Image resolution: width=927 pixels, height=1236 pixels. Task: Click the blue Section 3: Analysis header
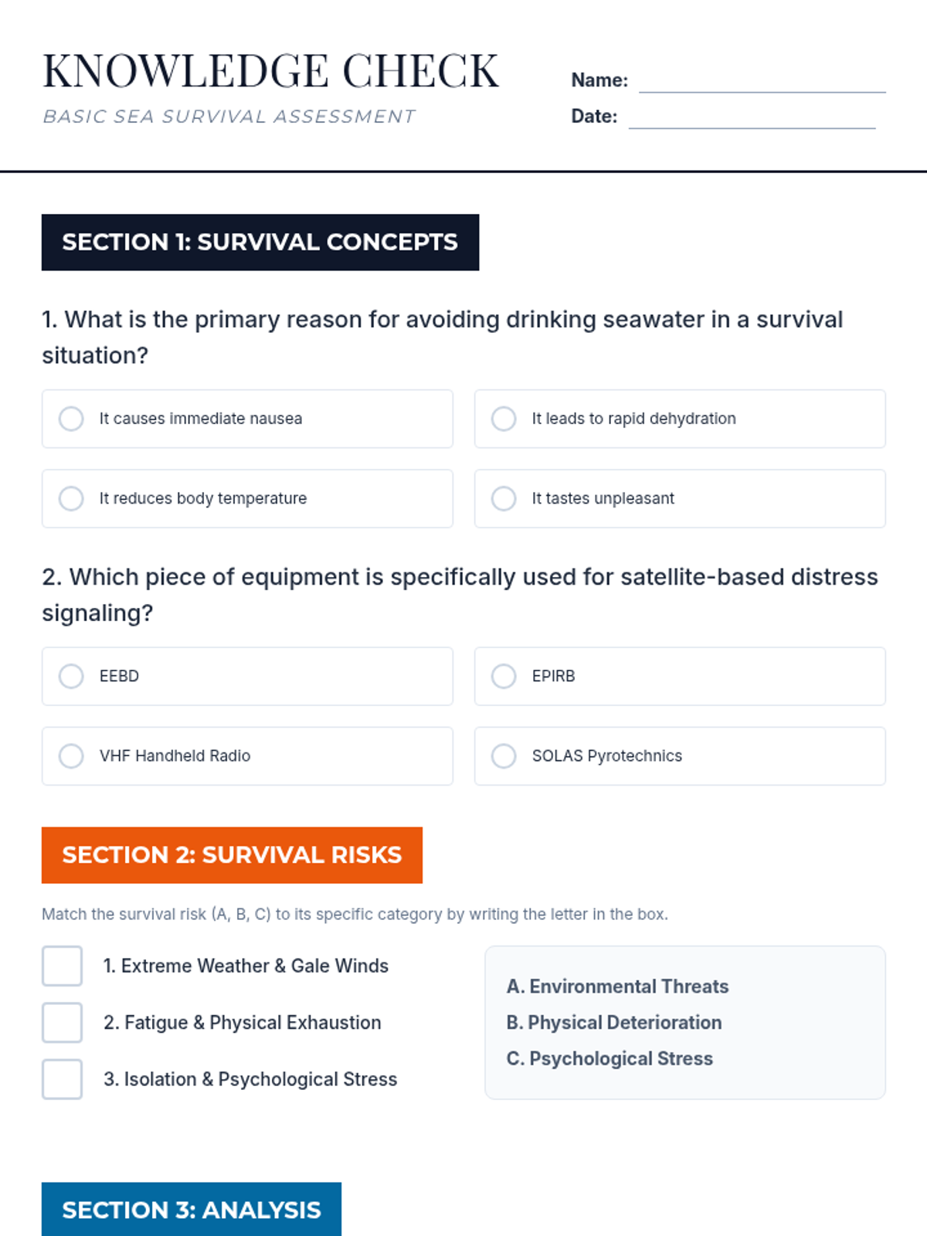(x=192, y=1209)
